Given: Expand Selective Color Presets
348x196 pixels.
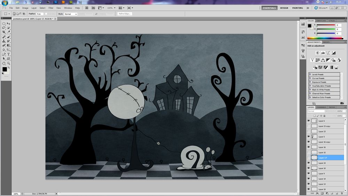Looking at the screenshot, I should pos(310,97).
